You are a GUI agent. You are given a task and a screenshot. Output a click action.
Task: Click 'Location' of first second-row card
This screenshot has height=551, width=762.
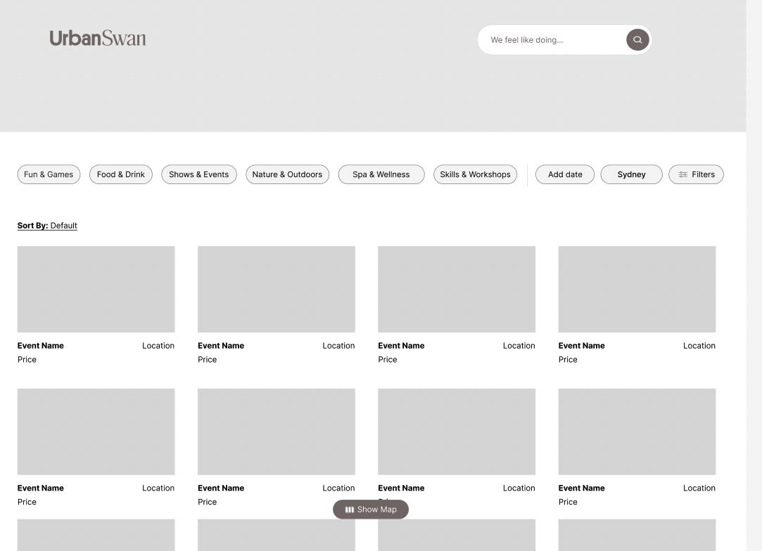point(158,488)
